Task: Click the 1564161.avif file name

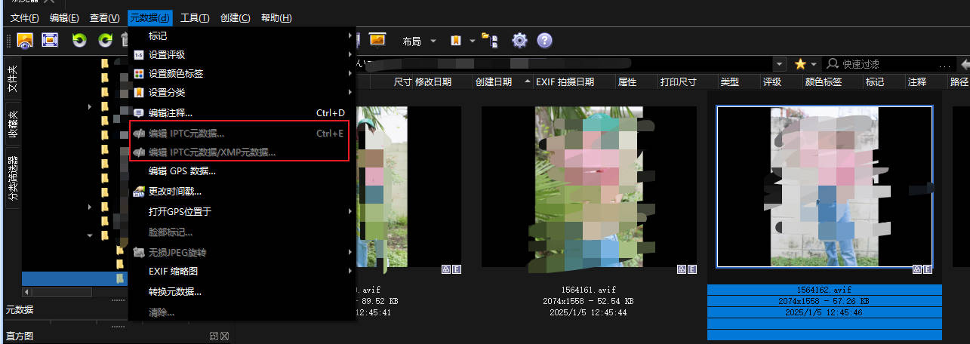Action: coord(589,290)
